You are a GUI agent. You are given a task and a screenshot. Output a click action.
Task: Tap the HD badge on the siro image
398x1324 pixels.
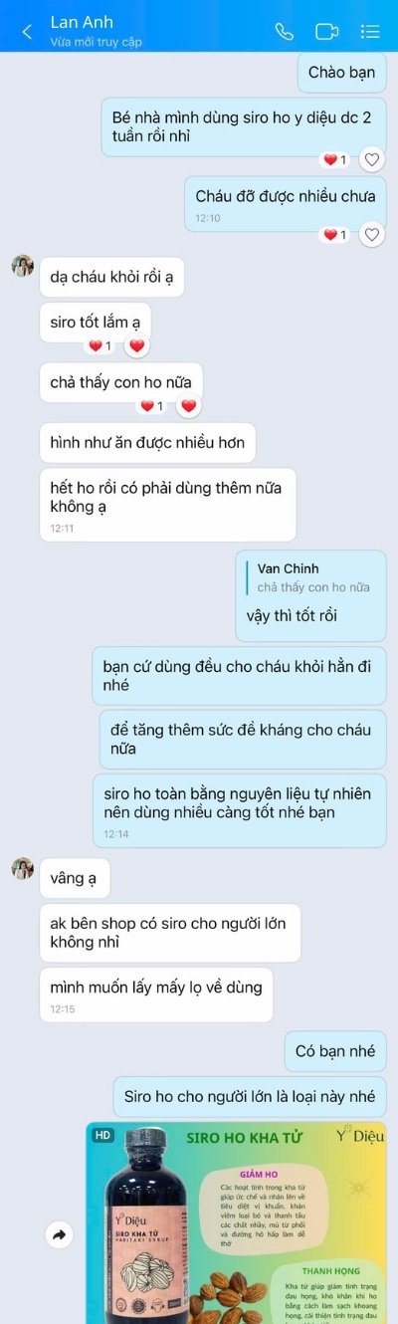click(102, 1135)
